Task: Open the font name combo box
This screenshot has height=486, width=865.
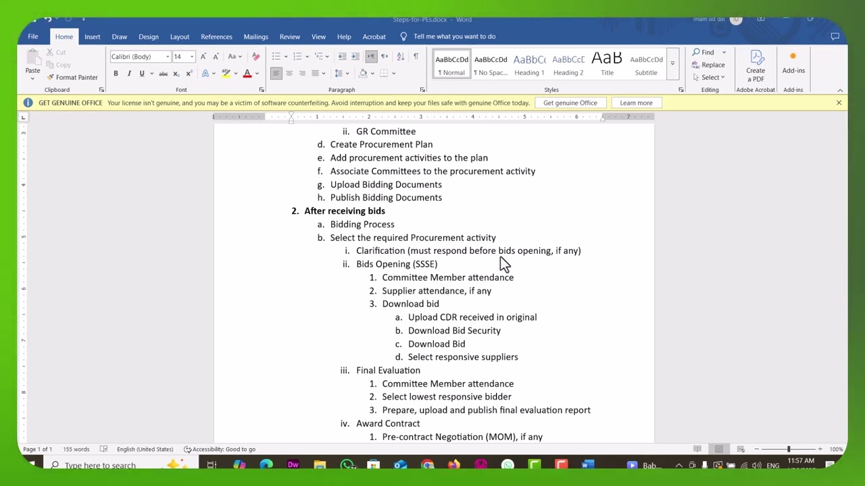Action: tap(140, 57)
